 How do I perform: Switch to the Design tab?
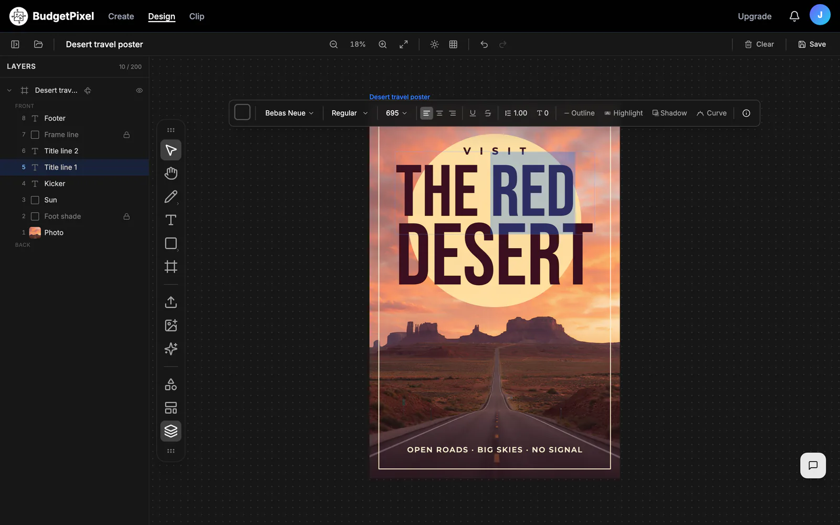pos(162,16)
